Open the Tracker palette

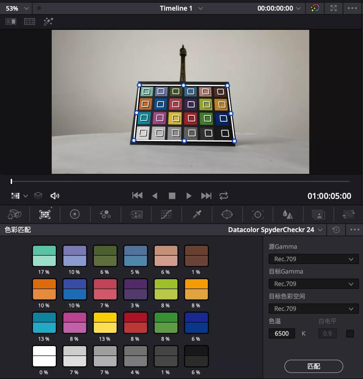click(x=257, y=214)
